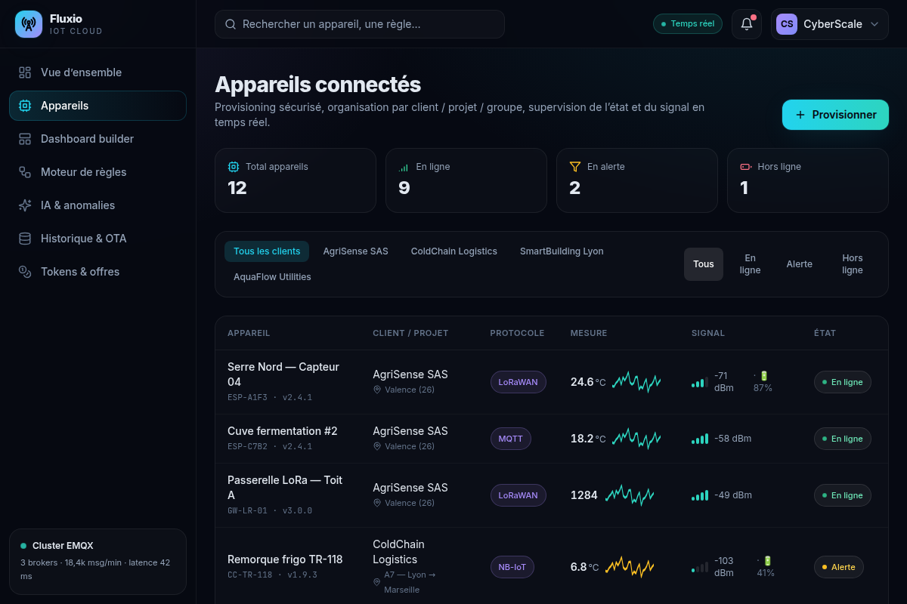Expand the CyberScale account dropdown

(x=830, y=24)
